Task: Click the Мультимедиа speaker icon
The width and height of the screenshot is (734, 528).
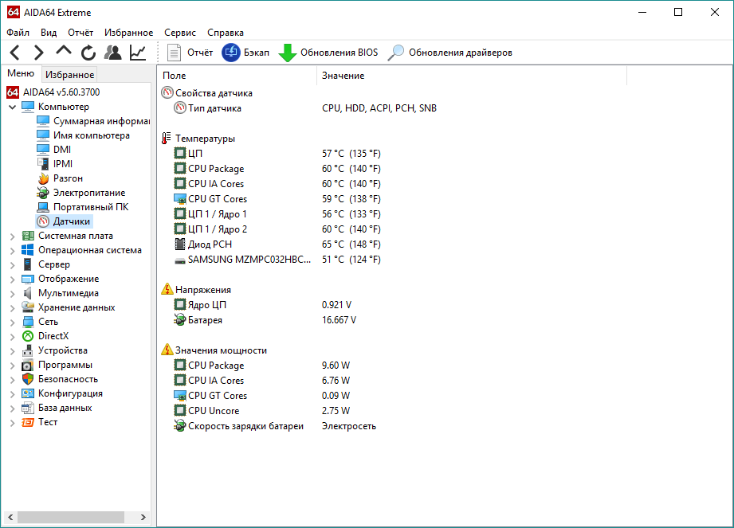Action: (28, 293)
